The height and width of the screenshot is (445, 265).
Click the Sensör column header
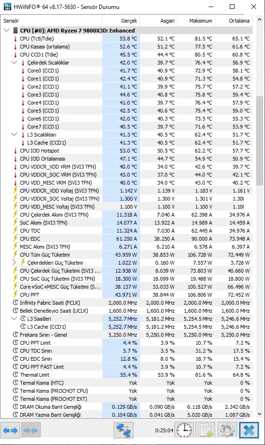(x=51, y=21)
